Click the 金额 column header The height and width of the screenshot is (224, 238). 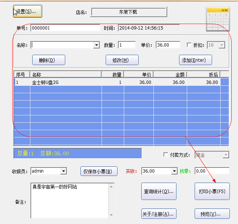coord(170,74)
